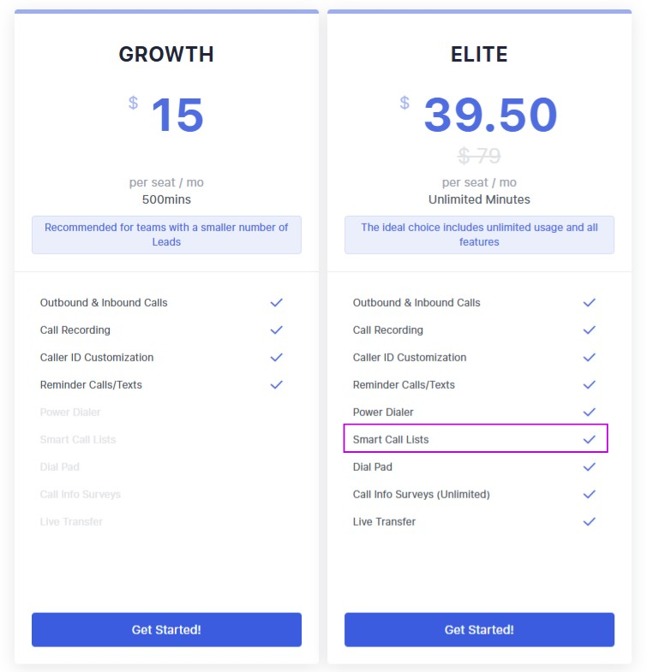Select the ELITE plan heading
This screenshot has width=647, height=672.
click(479, 55)
